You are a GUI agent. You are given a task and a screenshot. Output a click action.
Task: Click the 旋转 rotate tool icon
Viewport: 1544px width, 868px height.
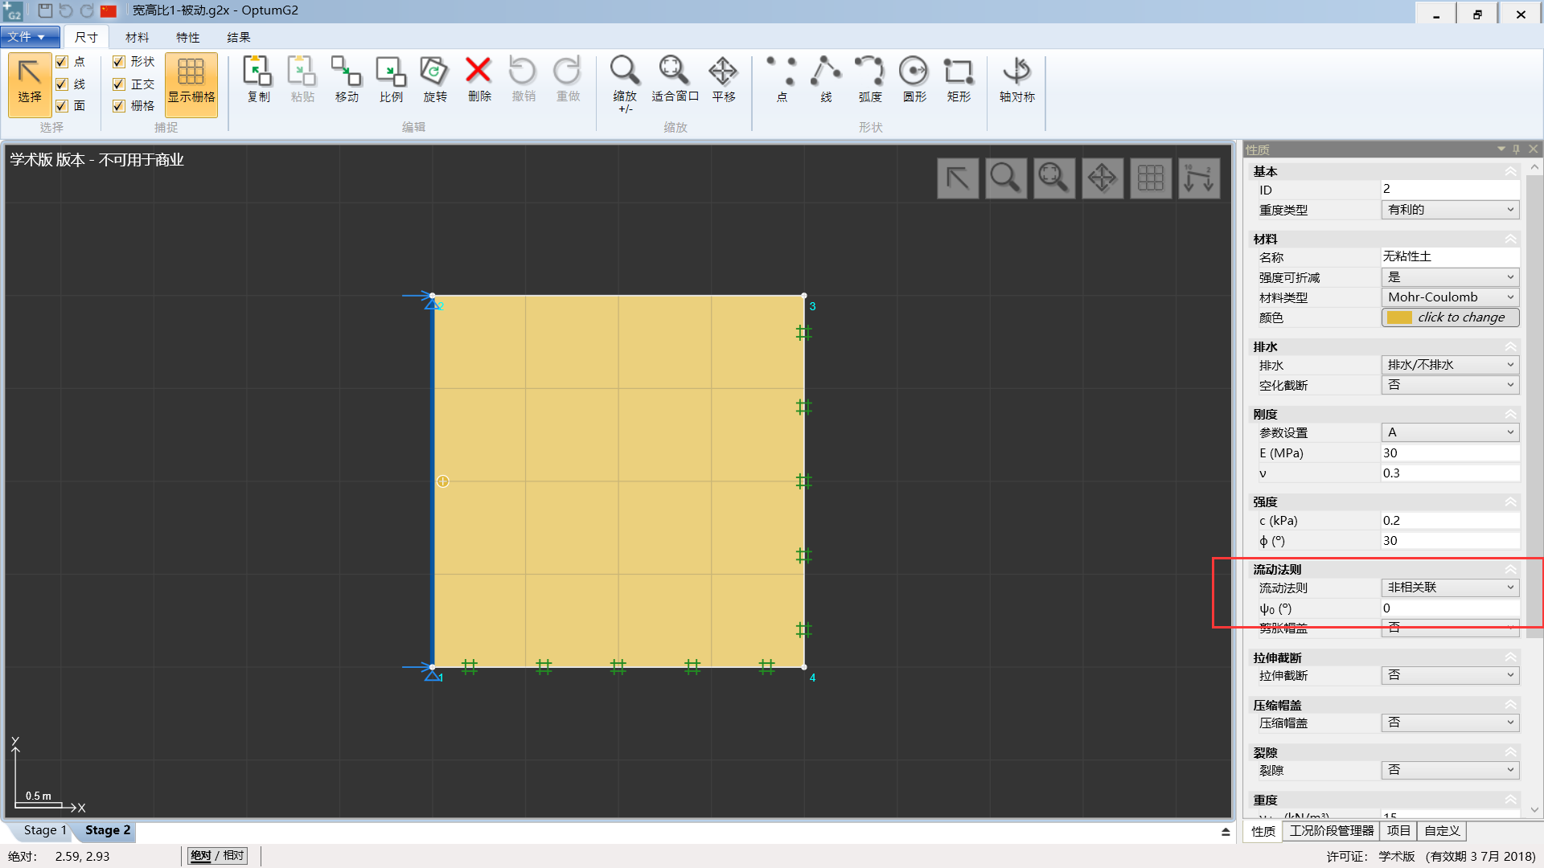tap(435, 80)
